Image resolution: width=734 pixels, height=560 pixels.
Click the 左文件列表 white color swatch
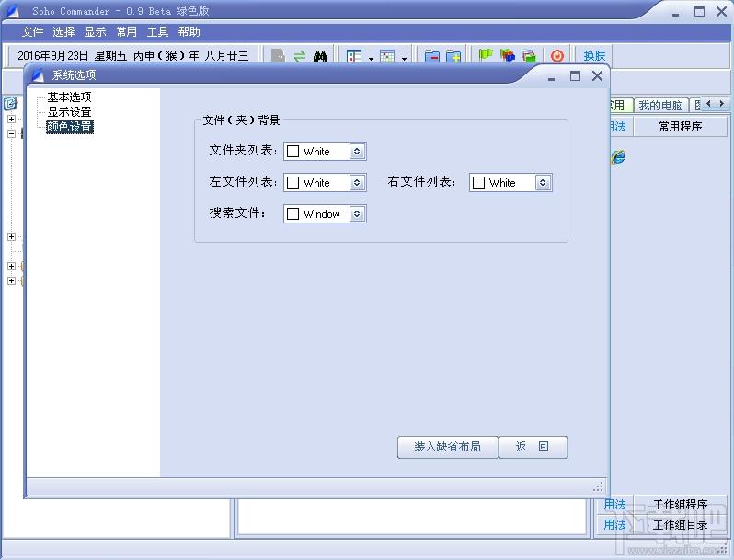pos(293,183)
